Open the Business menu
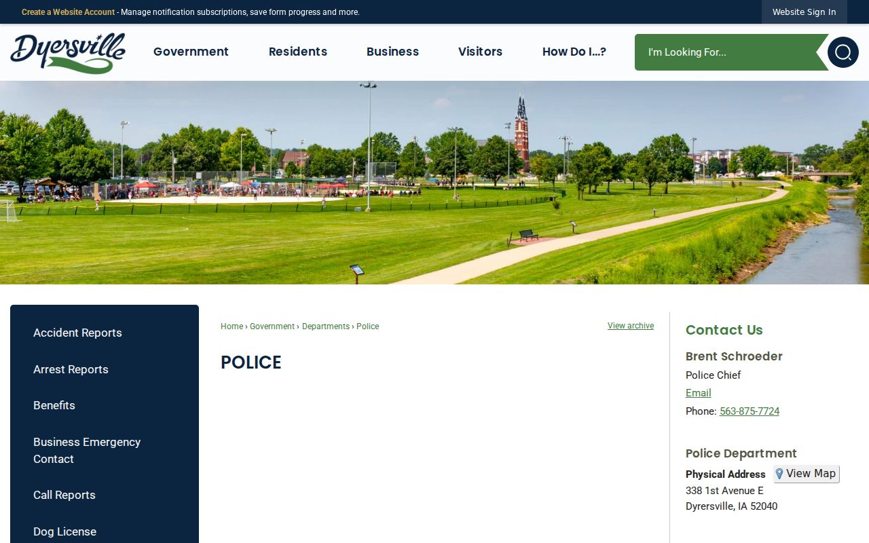This screenshot has height=543, width=869. (392, 52)
